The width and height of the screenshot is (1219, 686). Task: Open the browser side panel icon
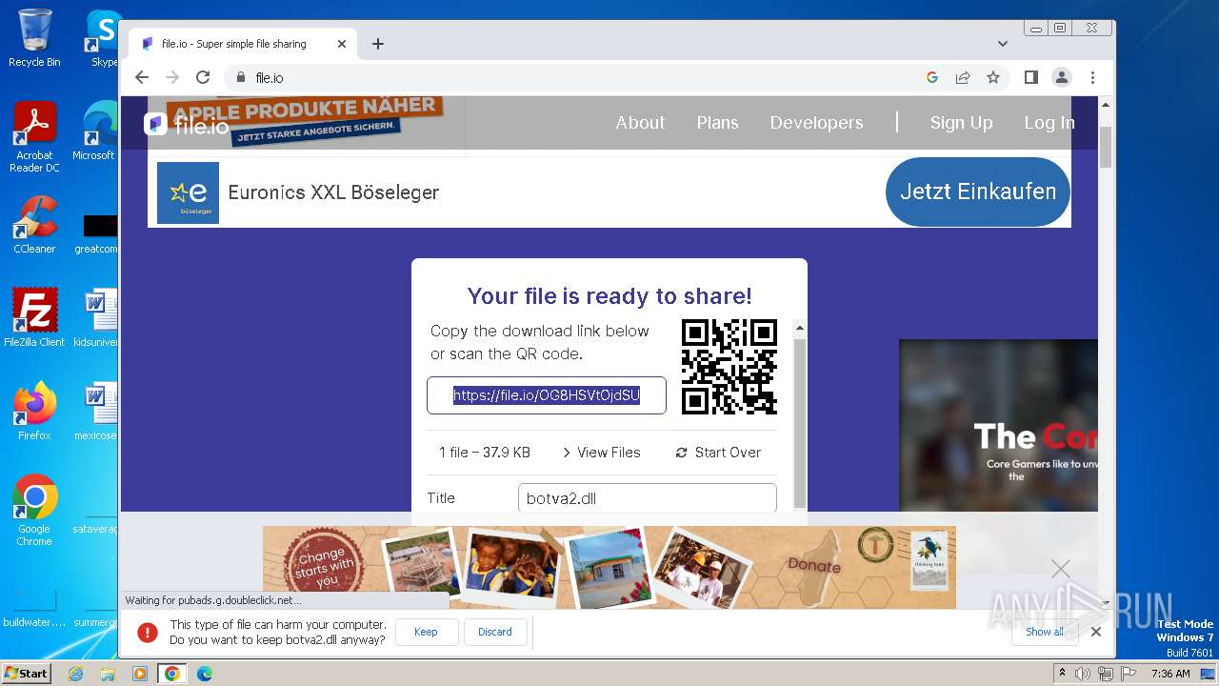1030,77
